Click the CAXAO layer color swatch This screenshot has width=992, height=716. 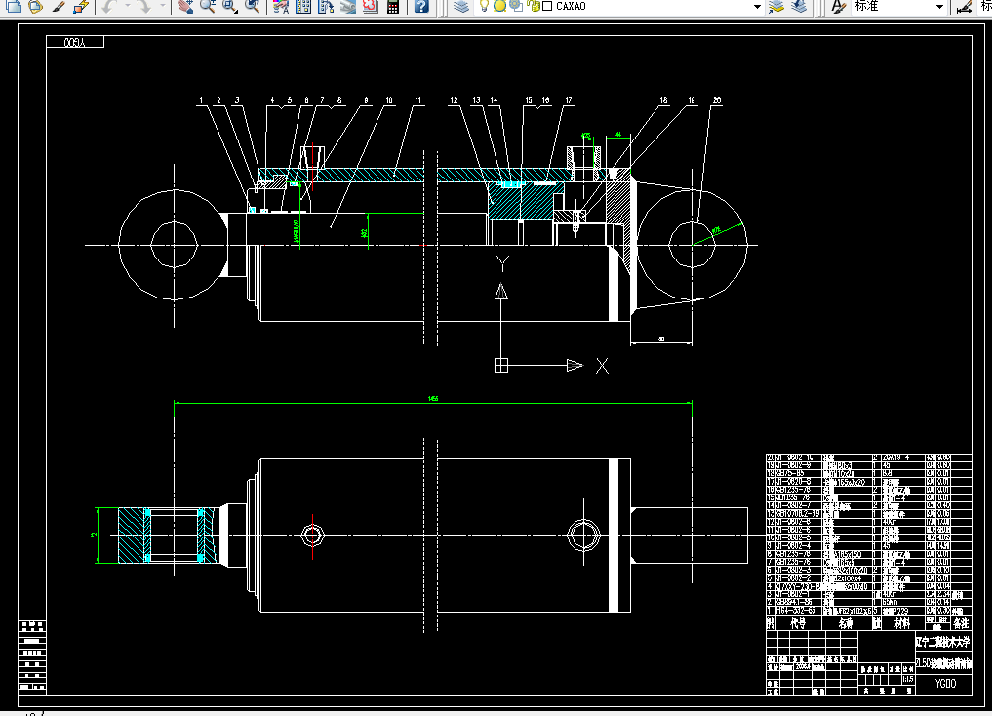[547, 6]
